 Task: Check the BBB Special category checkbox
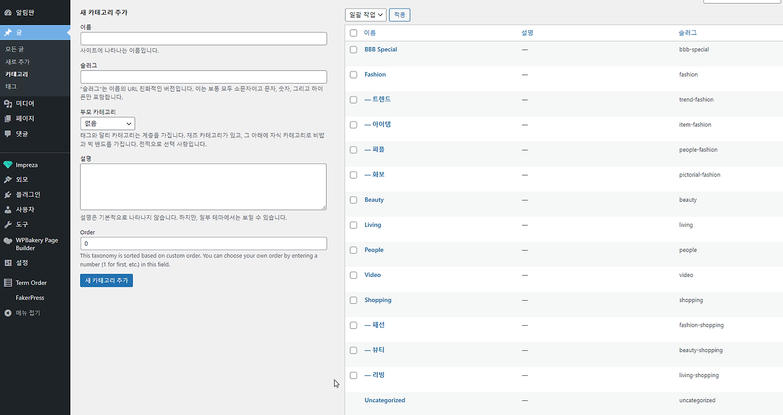click(x=354, y=50)
